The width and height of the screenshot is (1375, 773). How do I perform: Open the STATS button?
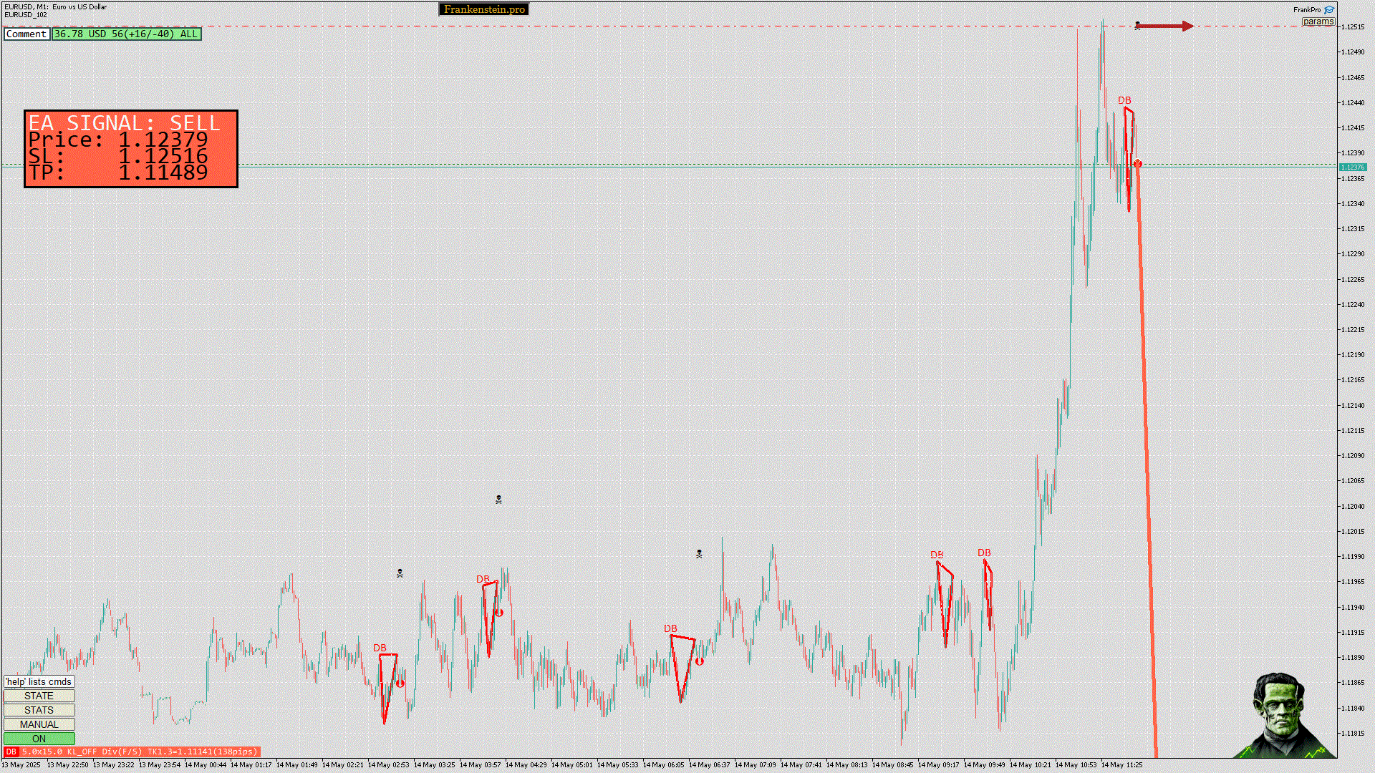click(x=39, y=710)
